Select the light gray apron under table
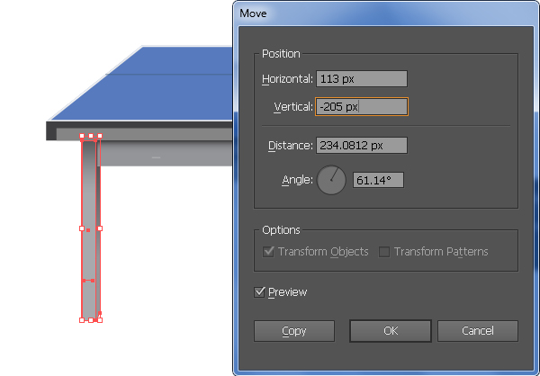 pos(166,154)
